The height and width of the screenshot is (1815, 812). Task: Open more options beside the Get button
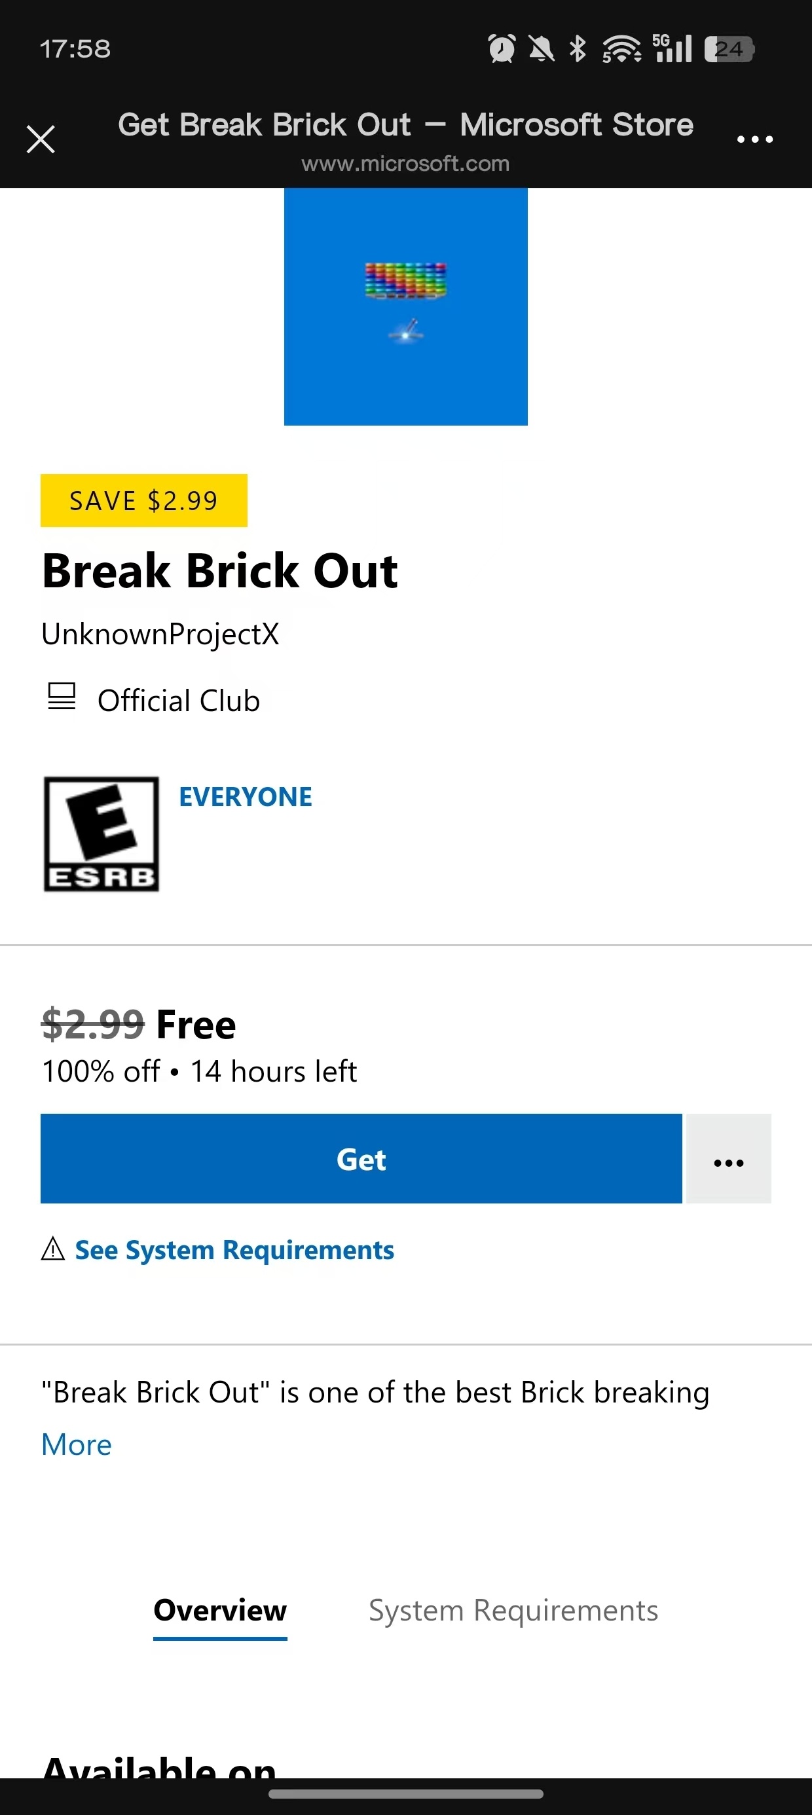(728, 1159)
